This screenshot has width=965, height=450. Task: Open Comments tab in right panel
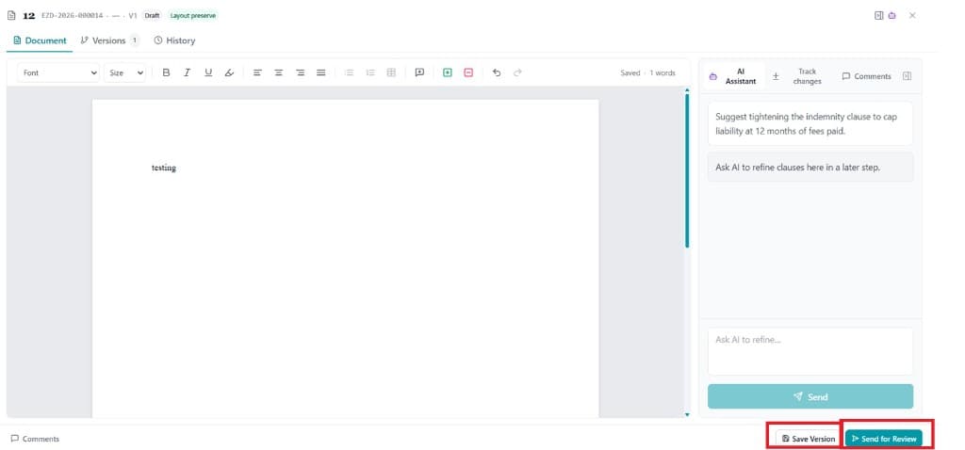click(x=867, y=76)
